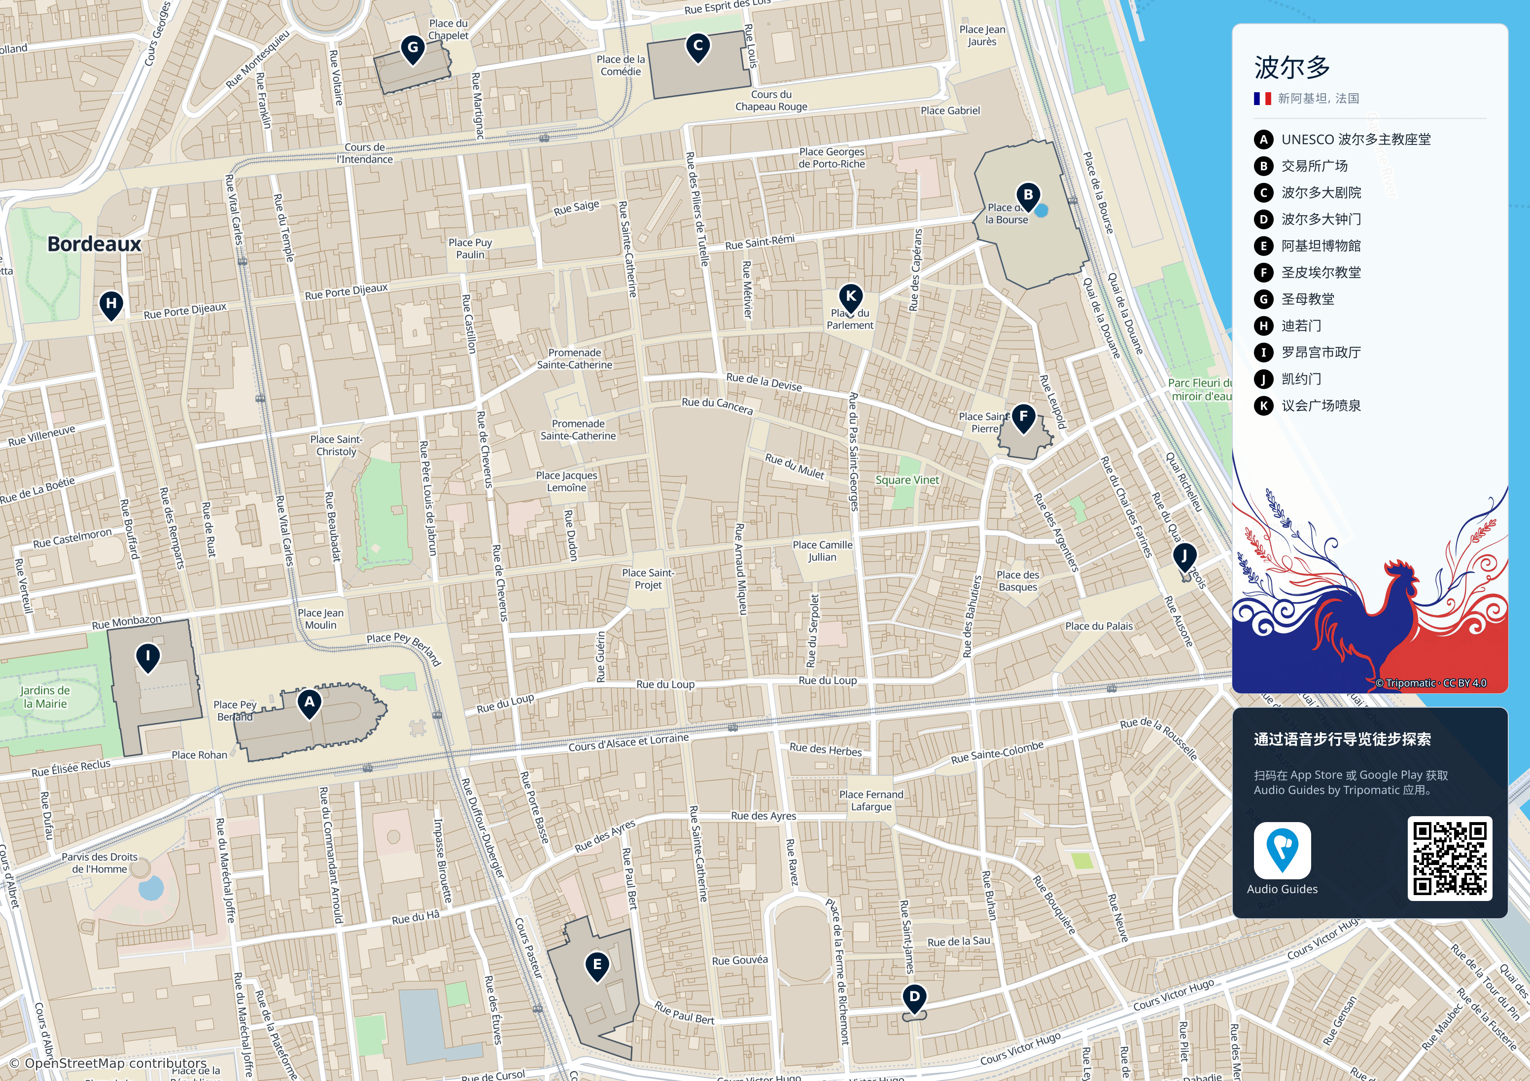Image resolution: width=1530 pixels, height=1081 pixels.
Task: Click the Place des Basques label
Action: 1017,581
